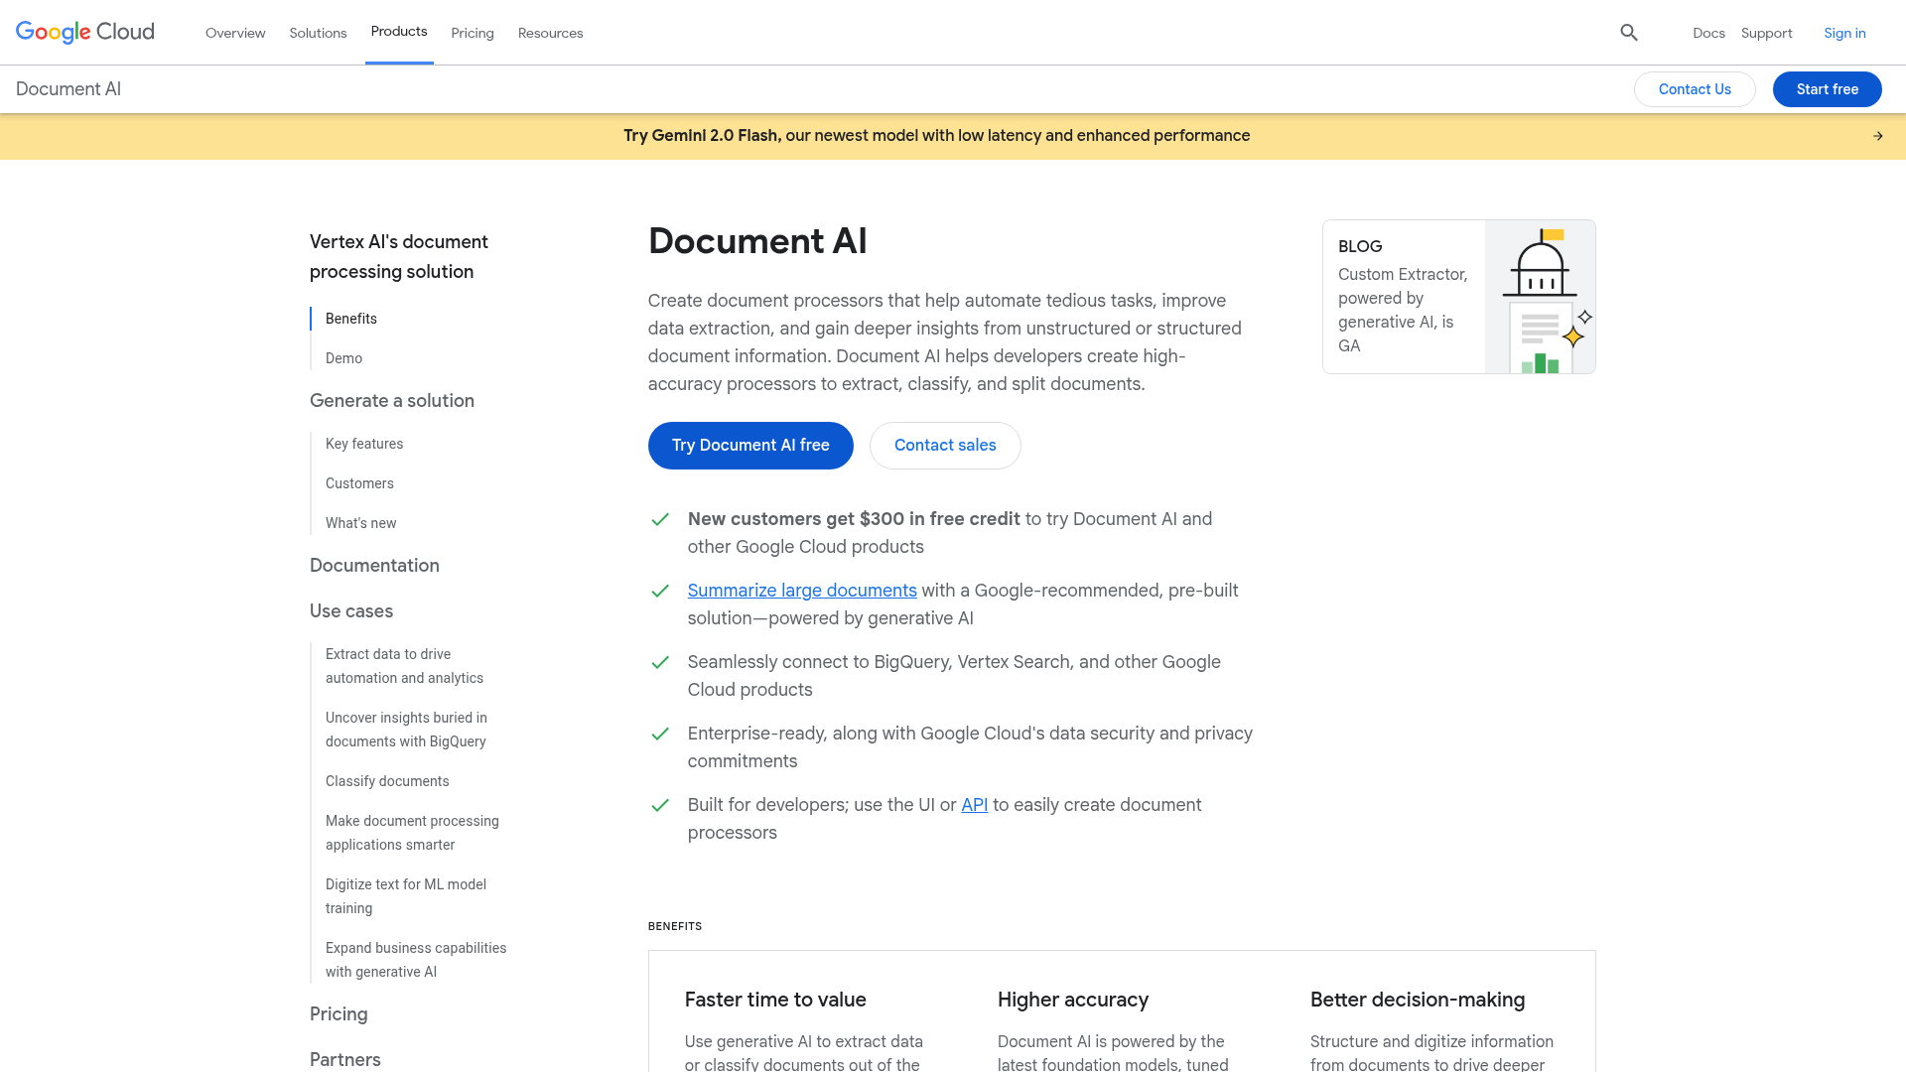Go to Partners sidebar section
Viewport: 1906px width, 1072px height.
point(345,1059)
